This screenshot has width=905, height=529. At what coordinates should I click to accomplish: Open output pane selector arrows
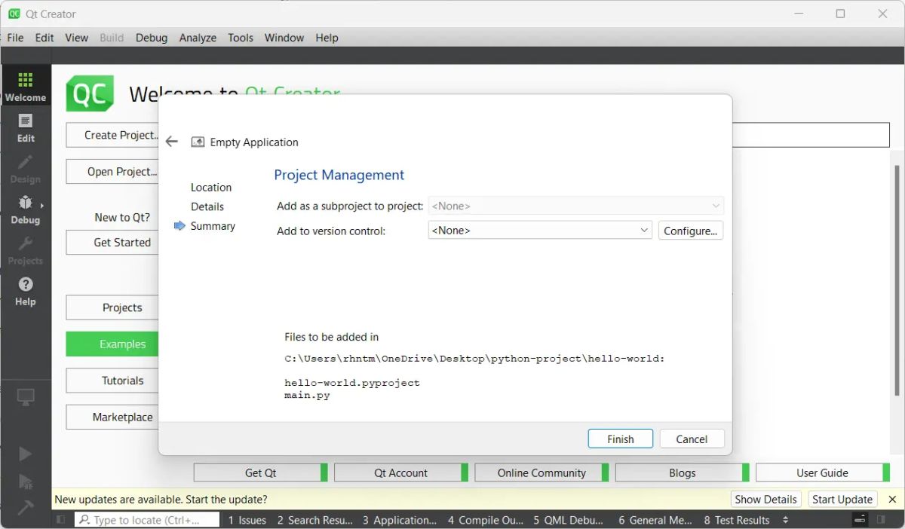pyautogui.click(x=785, y=520)
